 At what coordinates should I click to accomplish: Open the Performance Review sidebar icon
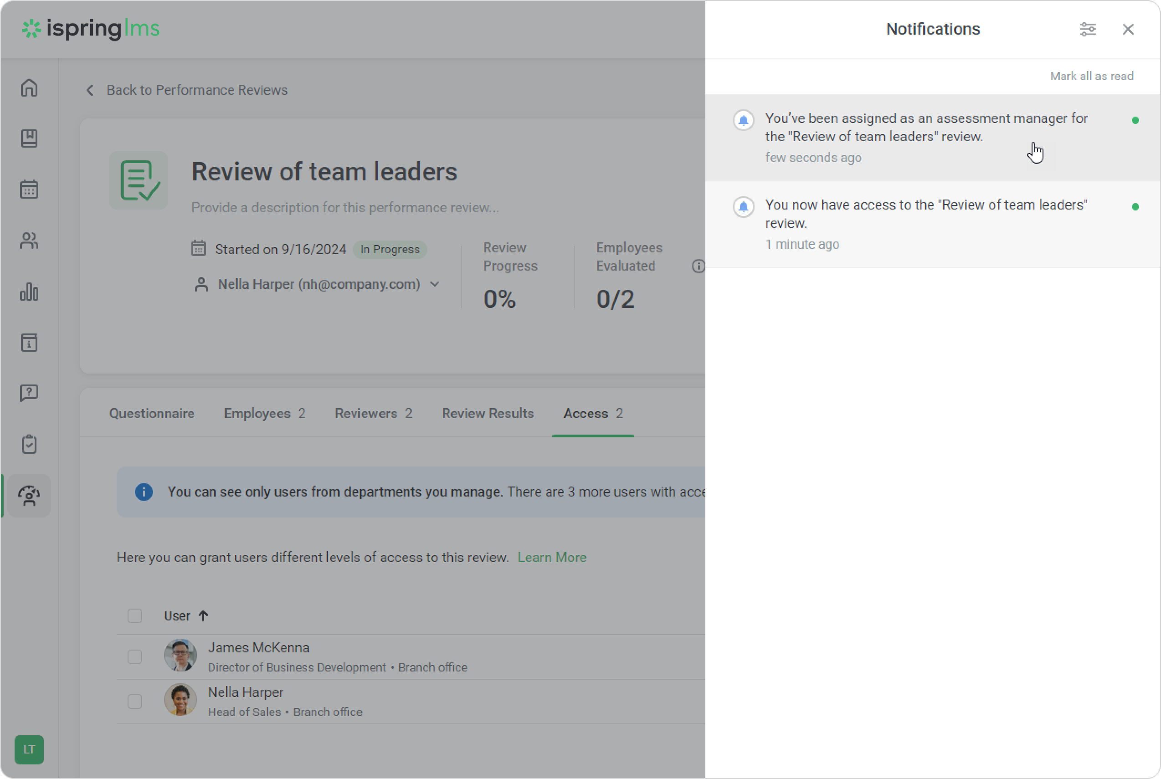29,495
